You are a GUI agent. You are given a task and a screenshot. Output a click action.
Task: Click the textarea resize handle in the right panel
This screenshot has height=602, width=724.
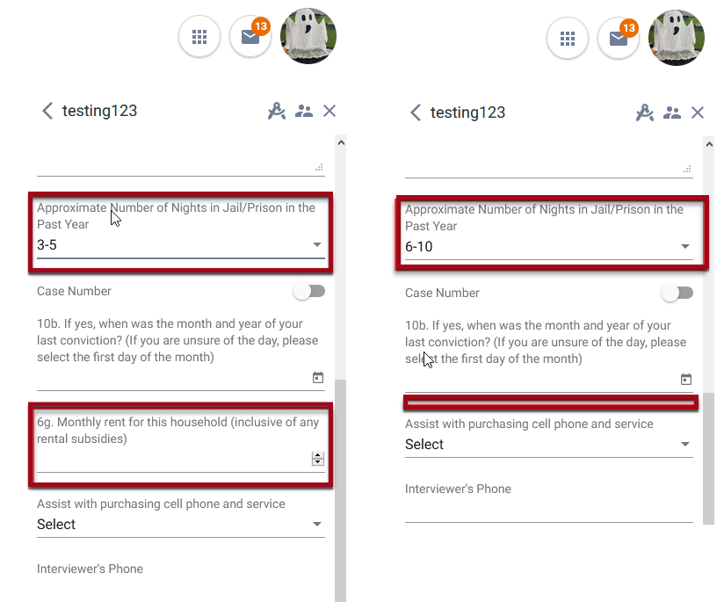click(687, 169)
